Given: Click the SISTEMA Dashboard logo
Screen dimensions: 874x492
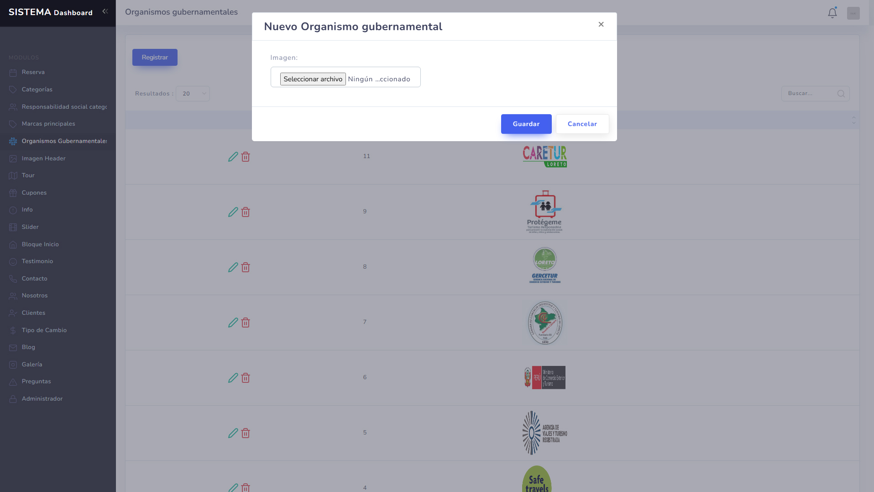Looking at the screenshot, I should pyautogui.click(x=50, y=12).
